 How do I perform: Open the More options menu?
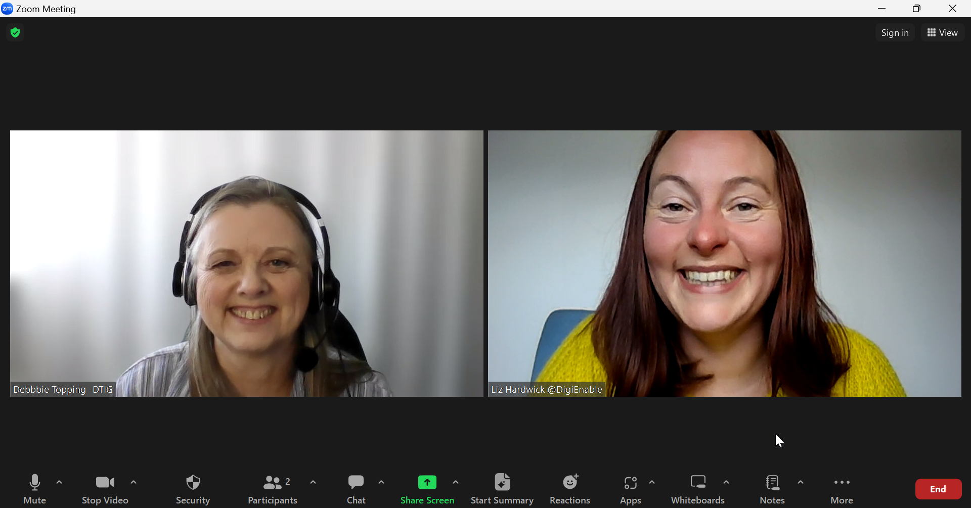point(842,488)
